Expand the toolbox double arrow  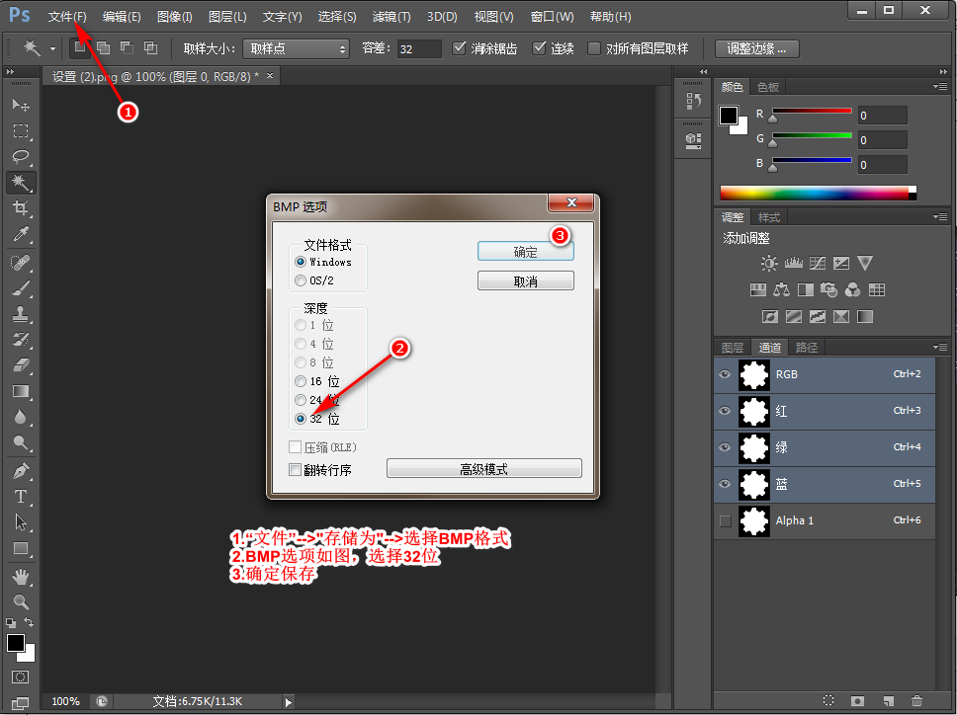pyautogui.click(x=10, y=72)
